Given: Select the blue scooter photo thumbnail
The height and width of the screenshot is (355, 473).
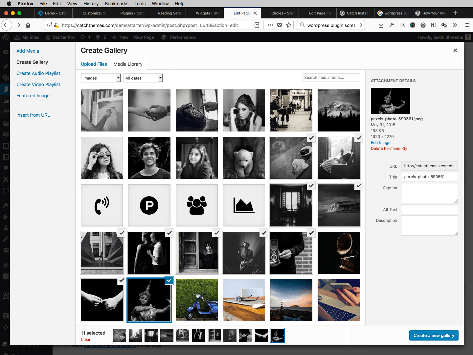Looking at the screenshot, I should click(x=196, y=300).
